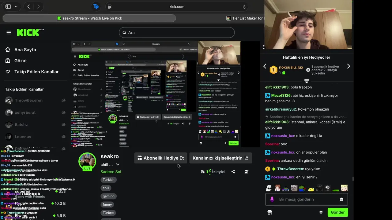
Task: Click the viewer count icon
Action: pos(203,172)
